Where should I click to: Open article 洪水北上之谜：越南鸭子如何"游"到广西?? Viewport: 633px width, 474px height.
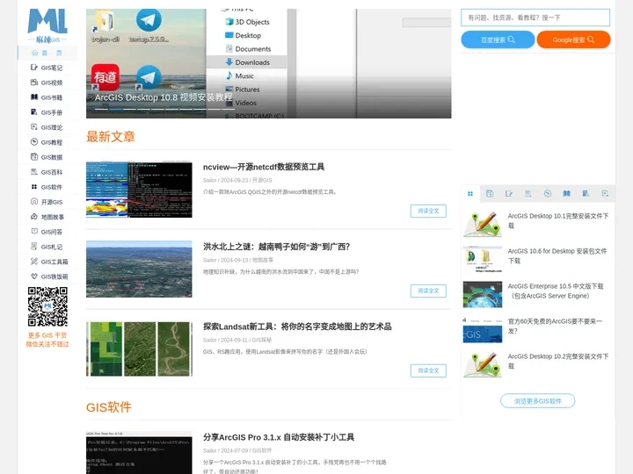tap(277, 247)
